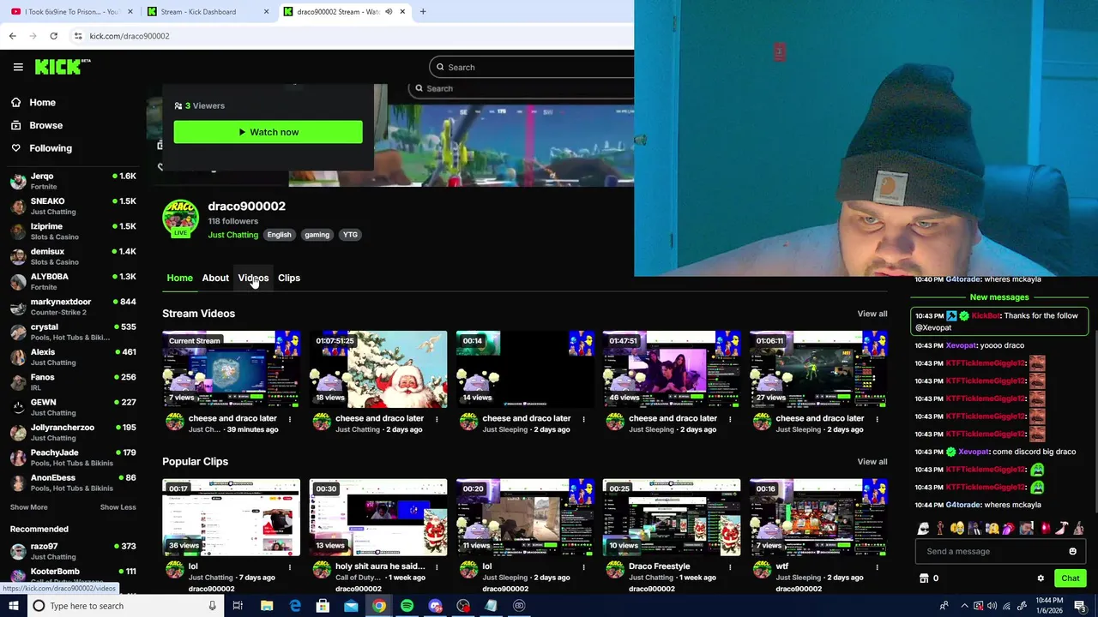This screenshot has width=1098, height=617.
Task: Open options menu for the 00:14 video
Action: coord(583,419)
